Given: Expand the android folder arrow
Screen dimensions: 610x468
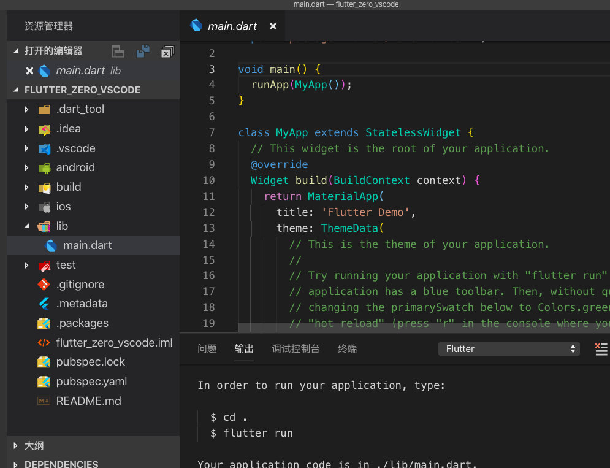Looking at the screenshot, I should (x=26, y=168).
